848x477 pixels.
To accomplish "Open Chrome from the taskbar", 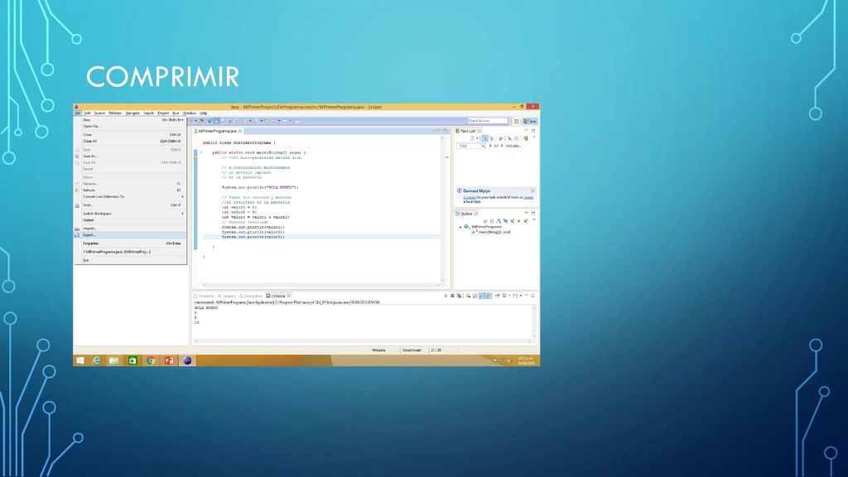I will (151, 361).
